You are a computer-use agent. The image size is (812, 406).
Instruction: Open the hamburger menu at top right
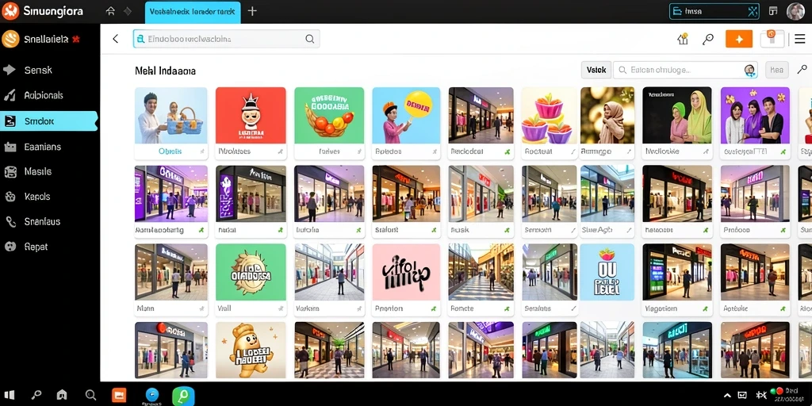click(x=799, y=39)
